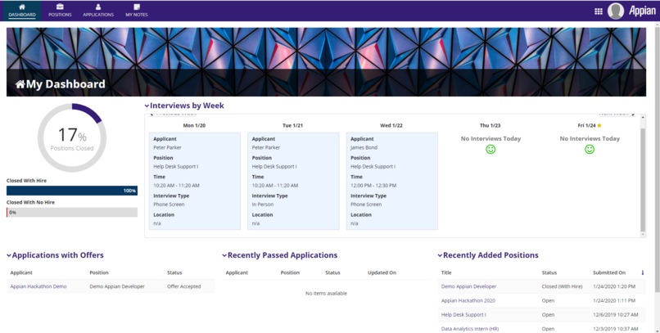Screen dimensions: 660x333
Task: Click the page's main vertical scrollbar
Action: click(x=657, y=158)
